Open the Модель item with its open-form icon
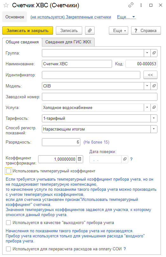 (154, 86)
